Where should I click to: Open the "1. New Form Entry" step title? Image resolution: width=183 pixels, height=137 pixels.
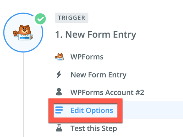click(x=96, y=34)
